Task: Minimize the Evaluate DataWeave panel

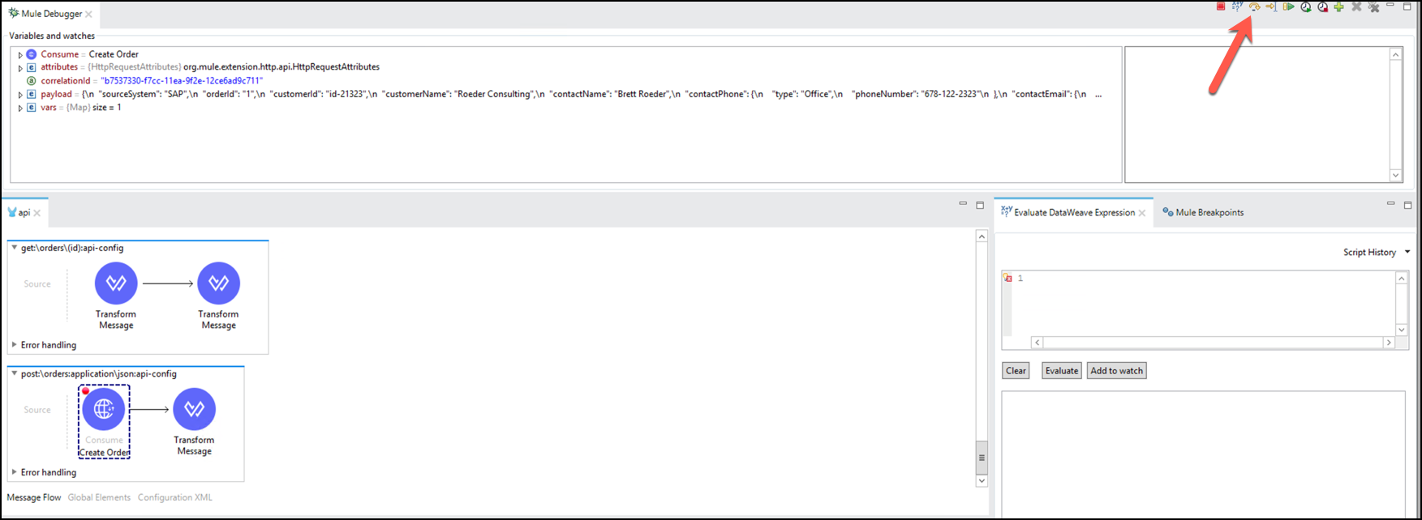Action: point(1390,204)
